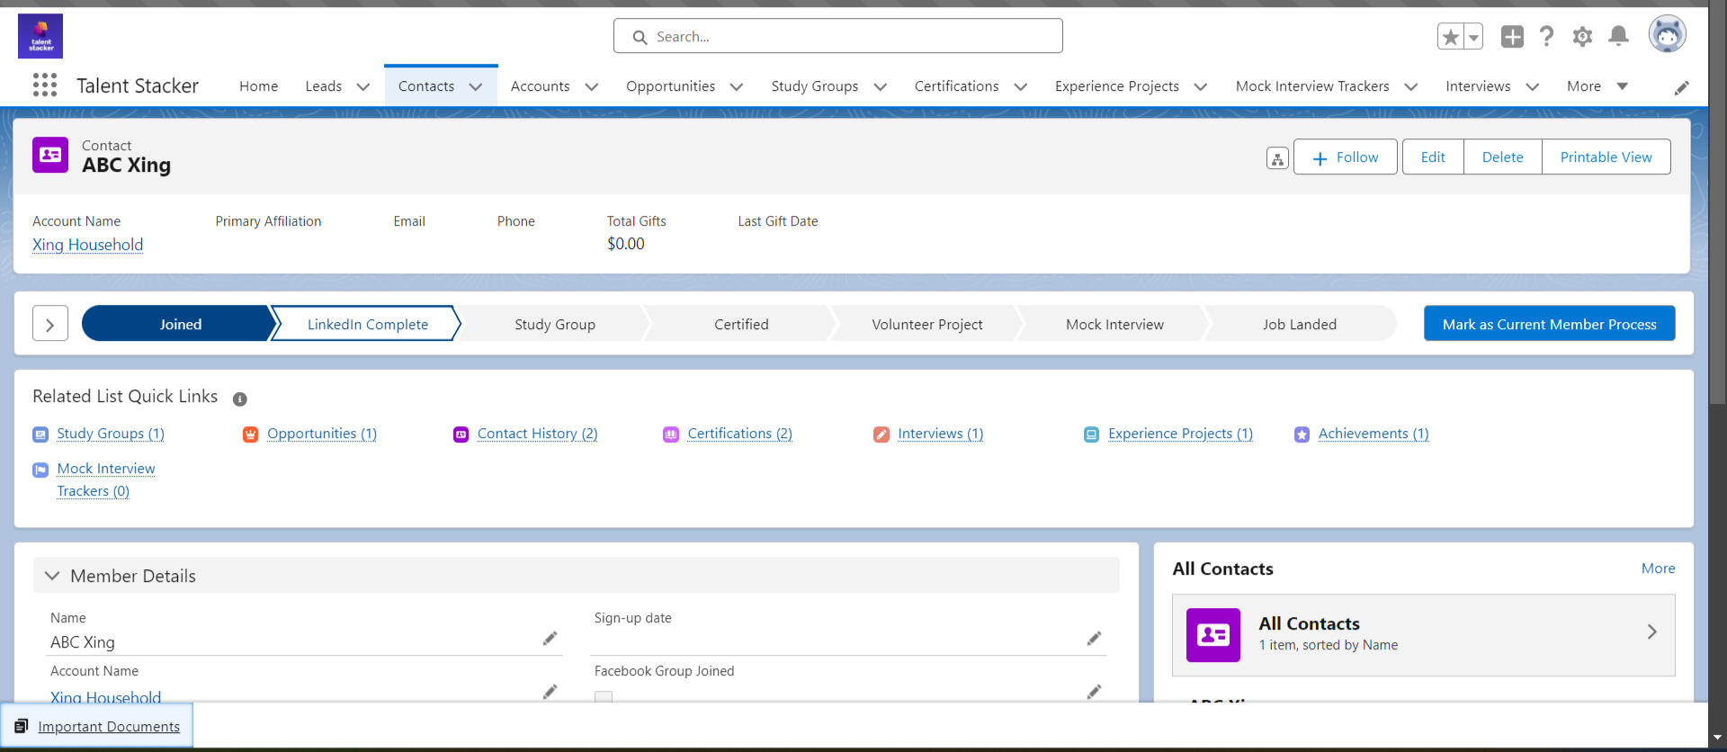
Task: Switch to the Accounts tab
Action: coord(540,86)
